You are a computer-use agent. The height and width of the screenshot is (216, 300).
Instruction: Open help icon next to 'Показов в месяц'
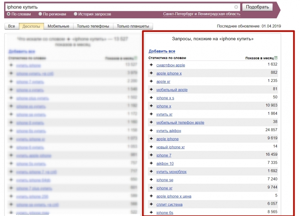(x=276, y=58)
